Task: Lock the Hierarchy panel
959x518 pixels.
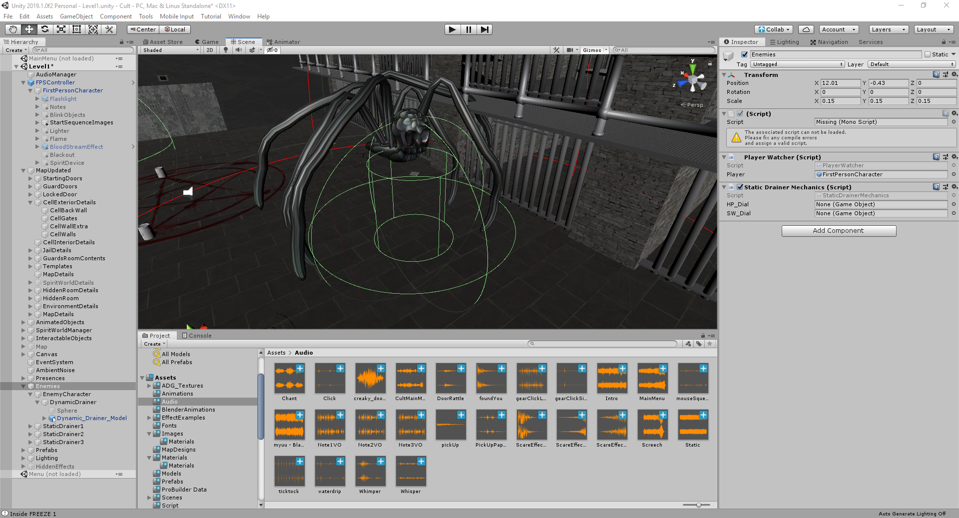Action: (121, 42)
